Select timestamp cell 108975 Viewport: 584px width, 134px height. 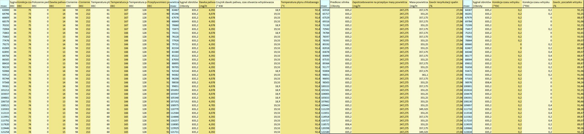[174, 106]
